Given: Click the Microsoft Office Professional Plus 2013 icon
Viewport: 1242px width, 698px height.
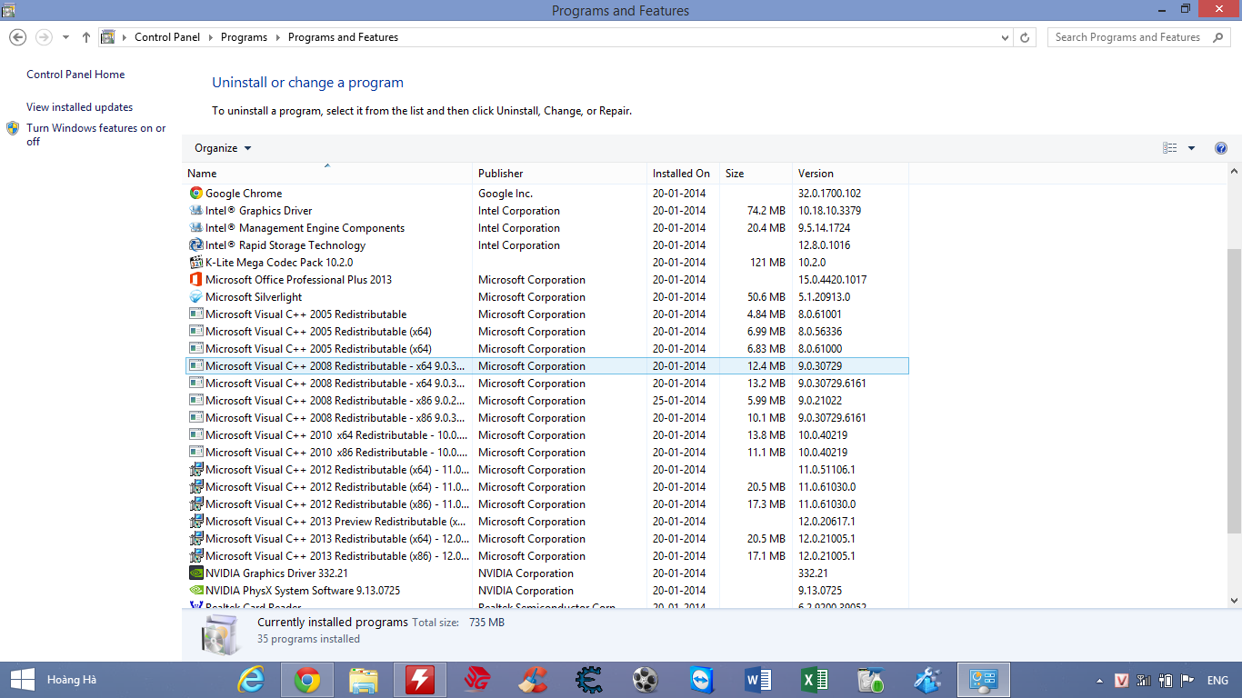Looking at the screenshot, I should [x=195, y=279].
